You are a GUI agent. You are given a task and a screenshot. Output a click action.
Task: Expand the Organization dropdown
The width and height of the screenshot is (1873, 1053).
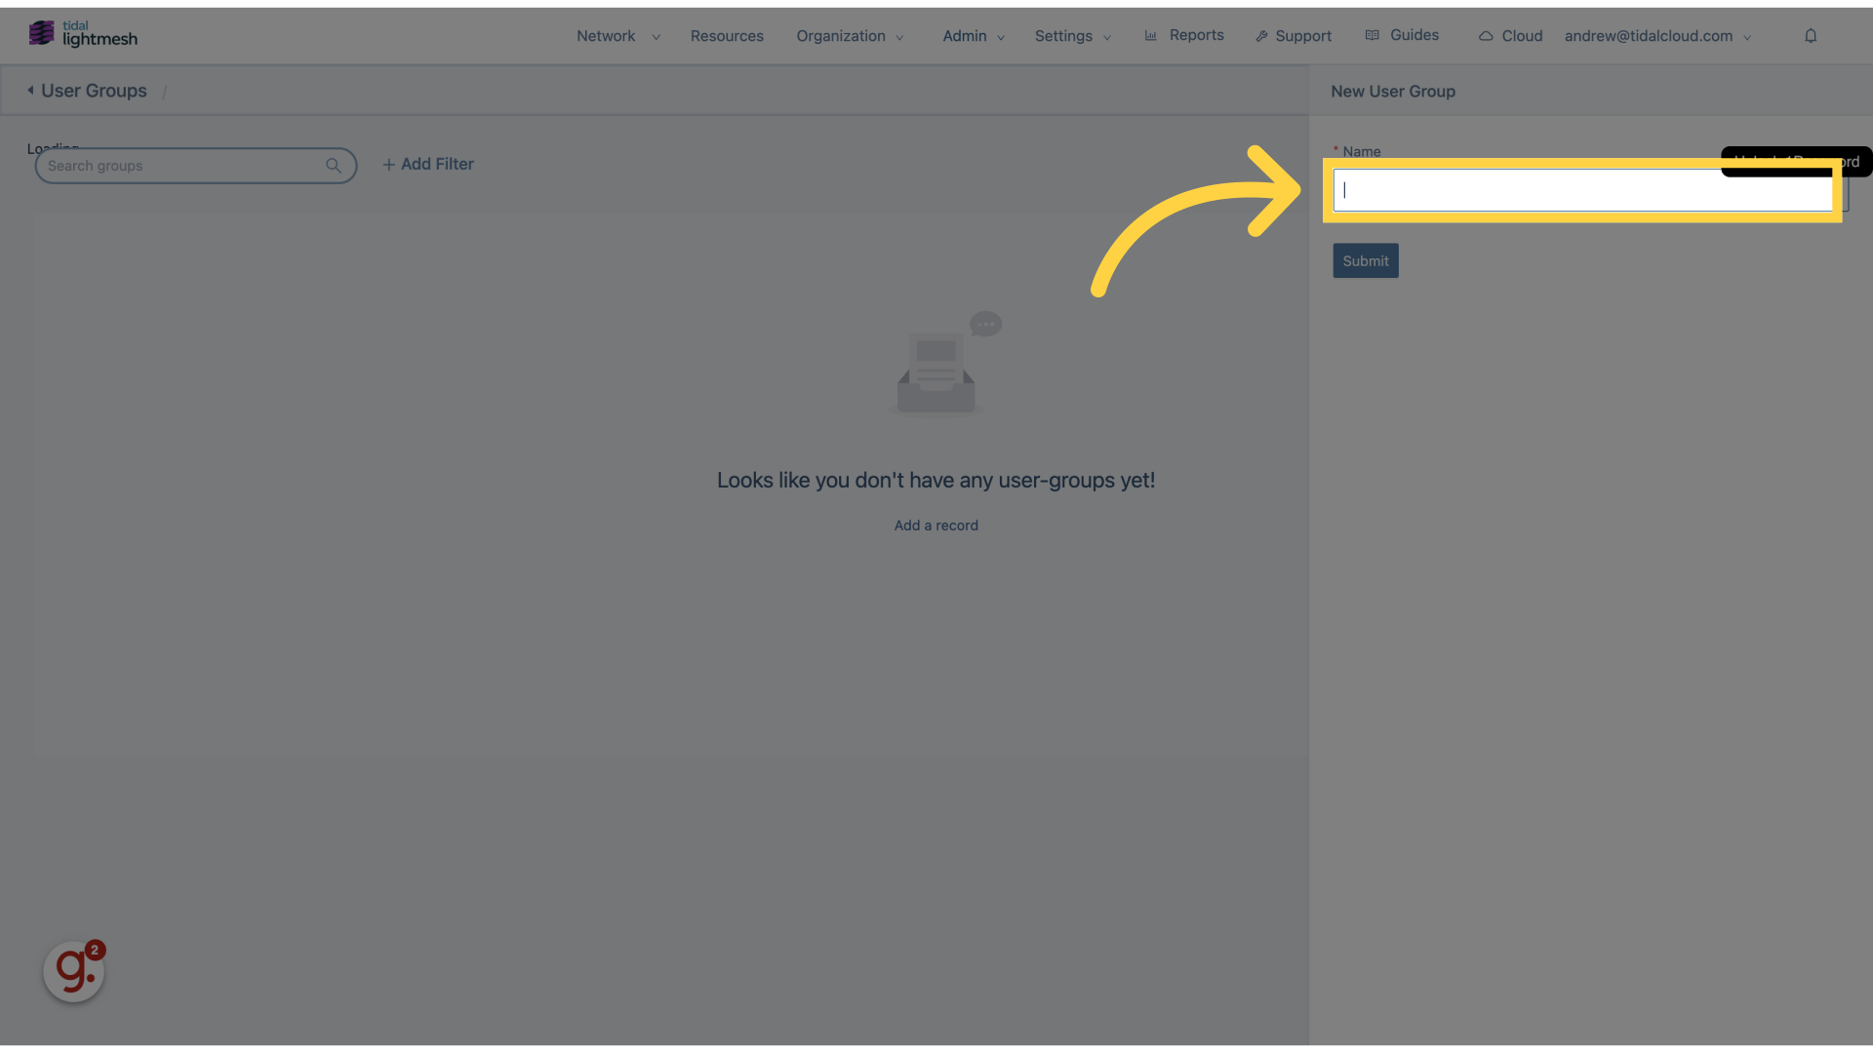pyautogui.click(x=849, y=36)
